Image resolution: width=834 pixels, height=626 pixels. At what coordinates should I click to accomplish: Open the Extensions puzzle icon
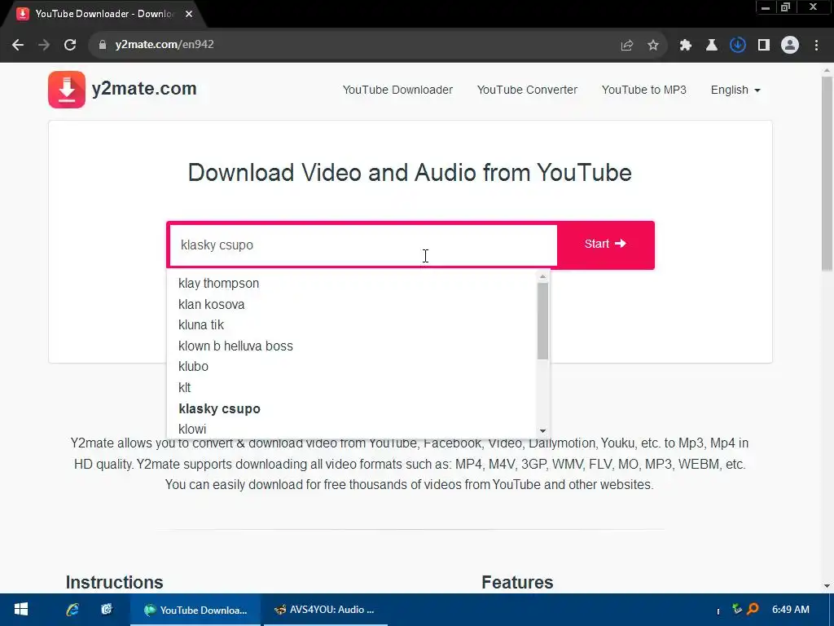pos(686,46)
